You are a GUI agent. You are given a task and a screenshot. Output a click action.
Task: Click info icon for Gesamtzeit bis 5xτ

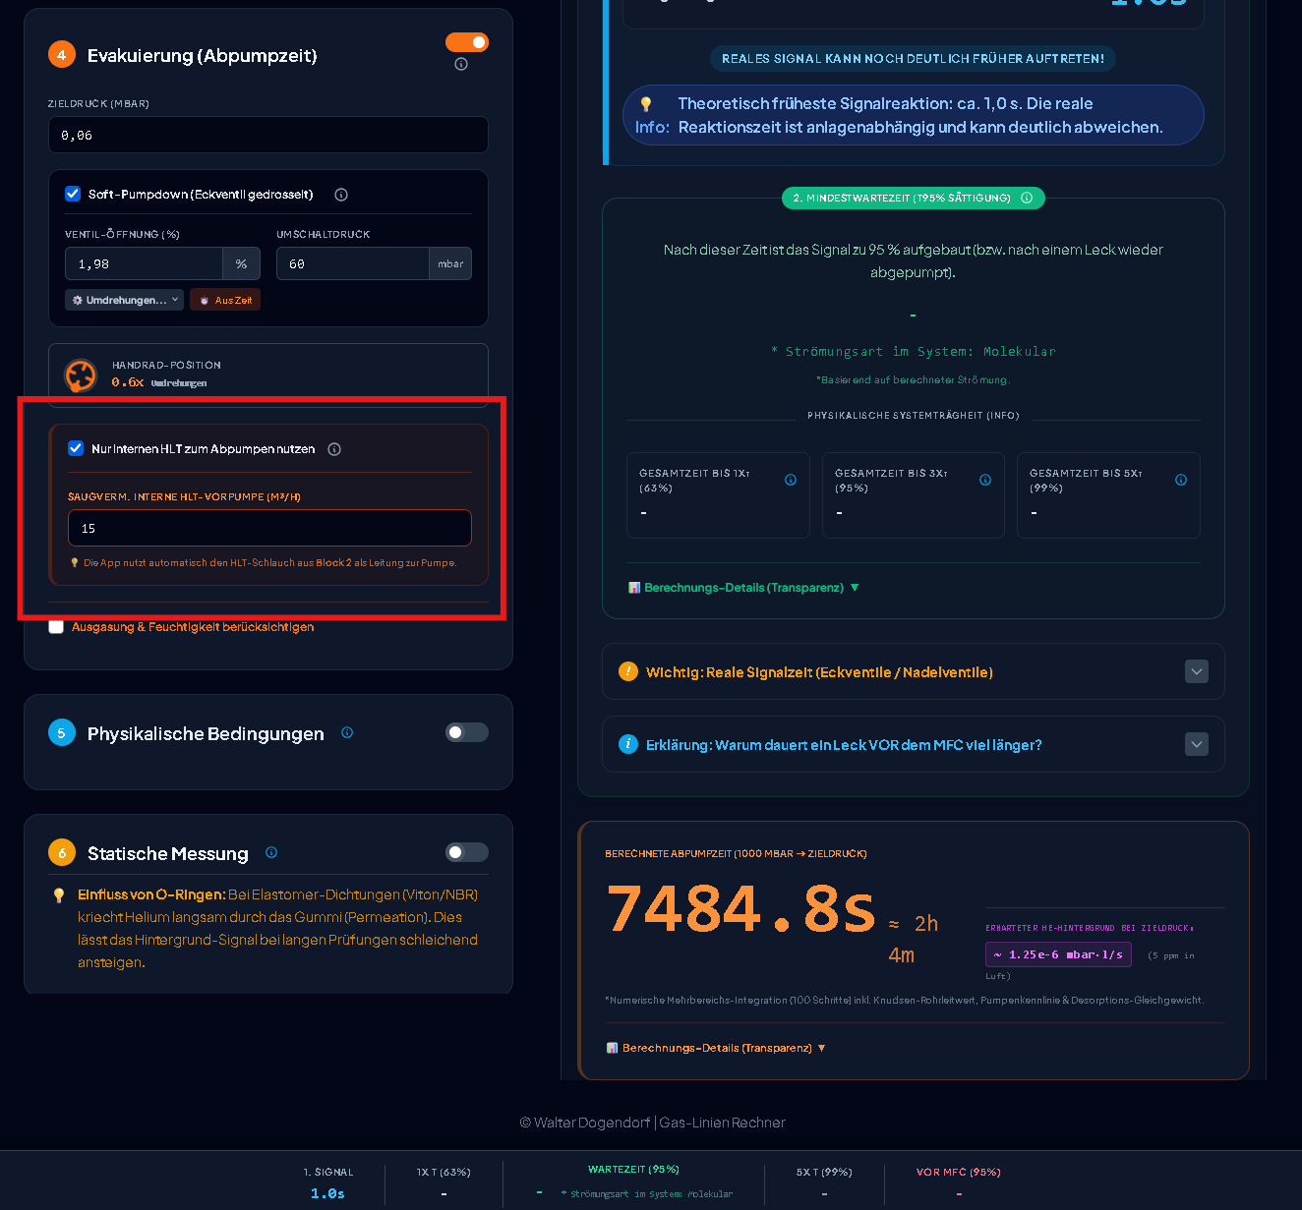tap(1181, 480)
